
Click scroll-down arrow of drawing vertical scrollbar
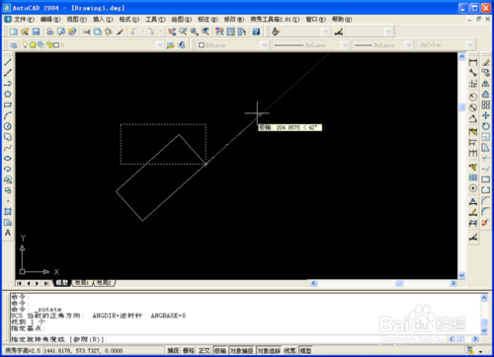pyautogui.click(x=461, y=275)
